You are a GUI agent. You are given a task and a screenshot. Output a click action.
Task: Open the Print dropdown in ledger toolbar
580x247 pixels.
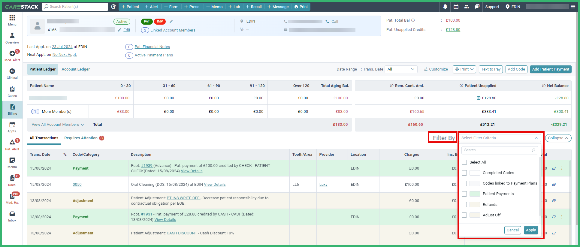coord(464,69)
